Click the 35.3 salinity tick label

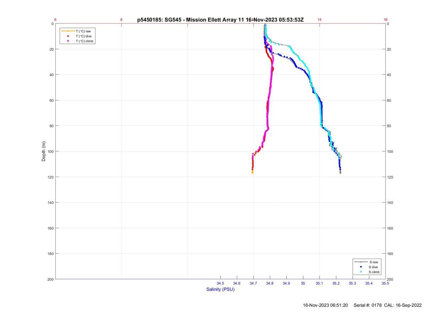[352, 283]
